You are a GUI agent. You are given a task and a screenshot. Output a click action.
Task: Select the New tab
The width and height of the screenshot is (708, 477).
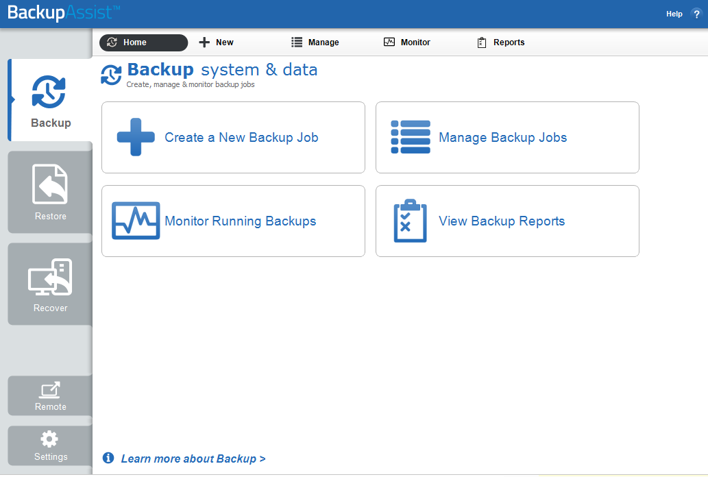tap(217, 42)
